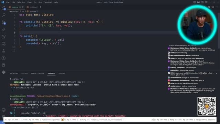
Task: Click the 'use std::fmt::Display;' line
Action: pos(37,15)
